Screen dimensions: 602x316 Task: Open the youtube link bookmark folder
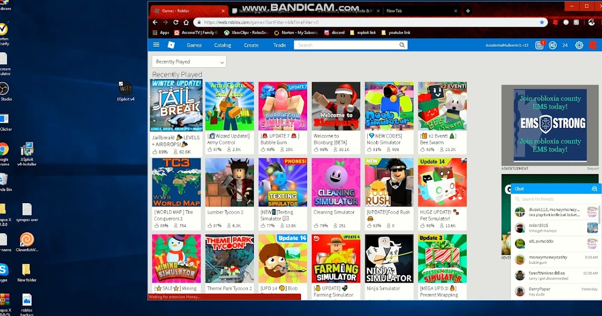click(396, 33)
